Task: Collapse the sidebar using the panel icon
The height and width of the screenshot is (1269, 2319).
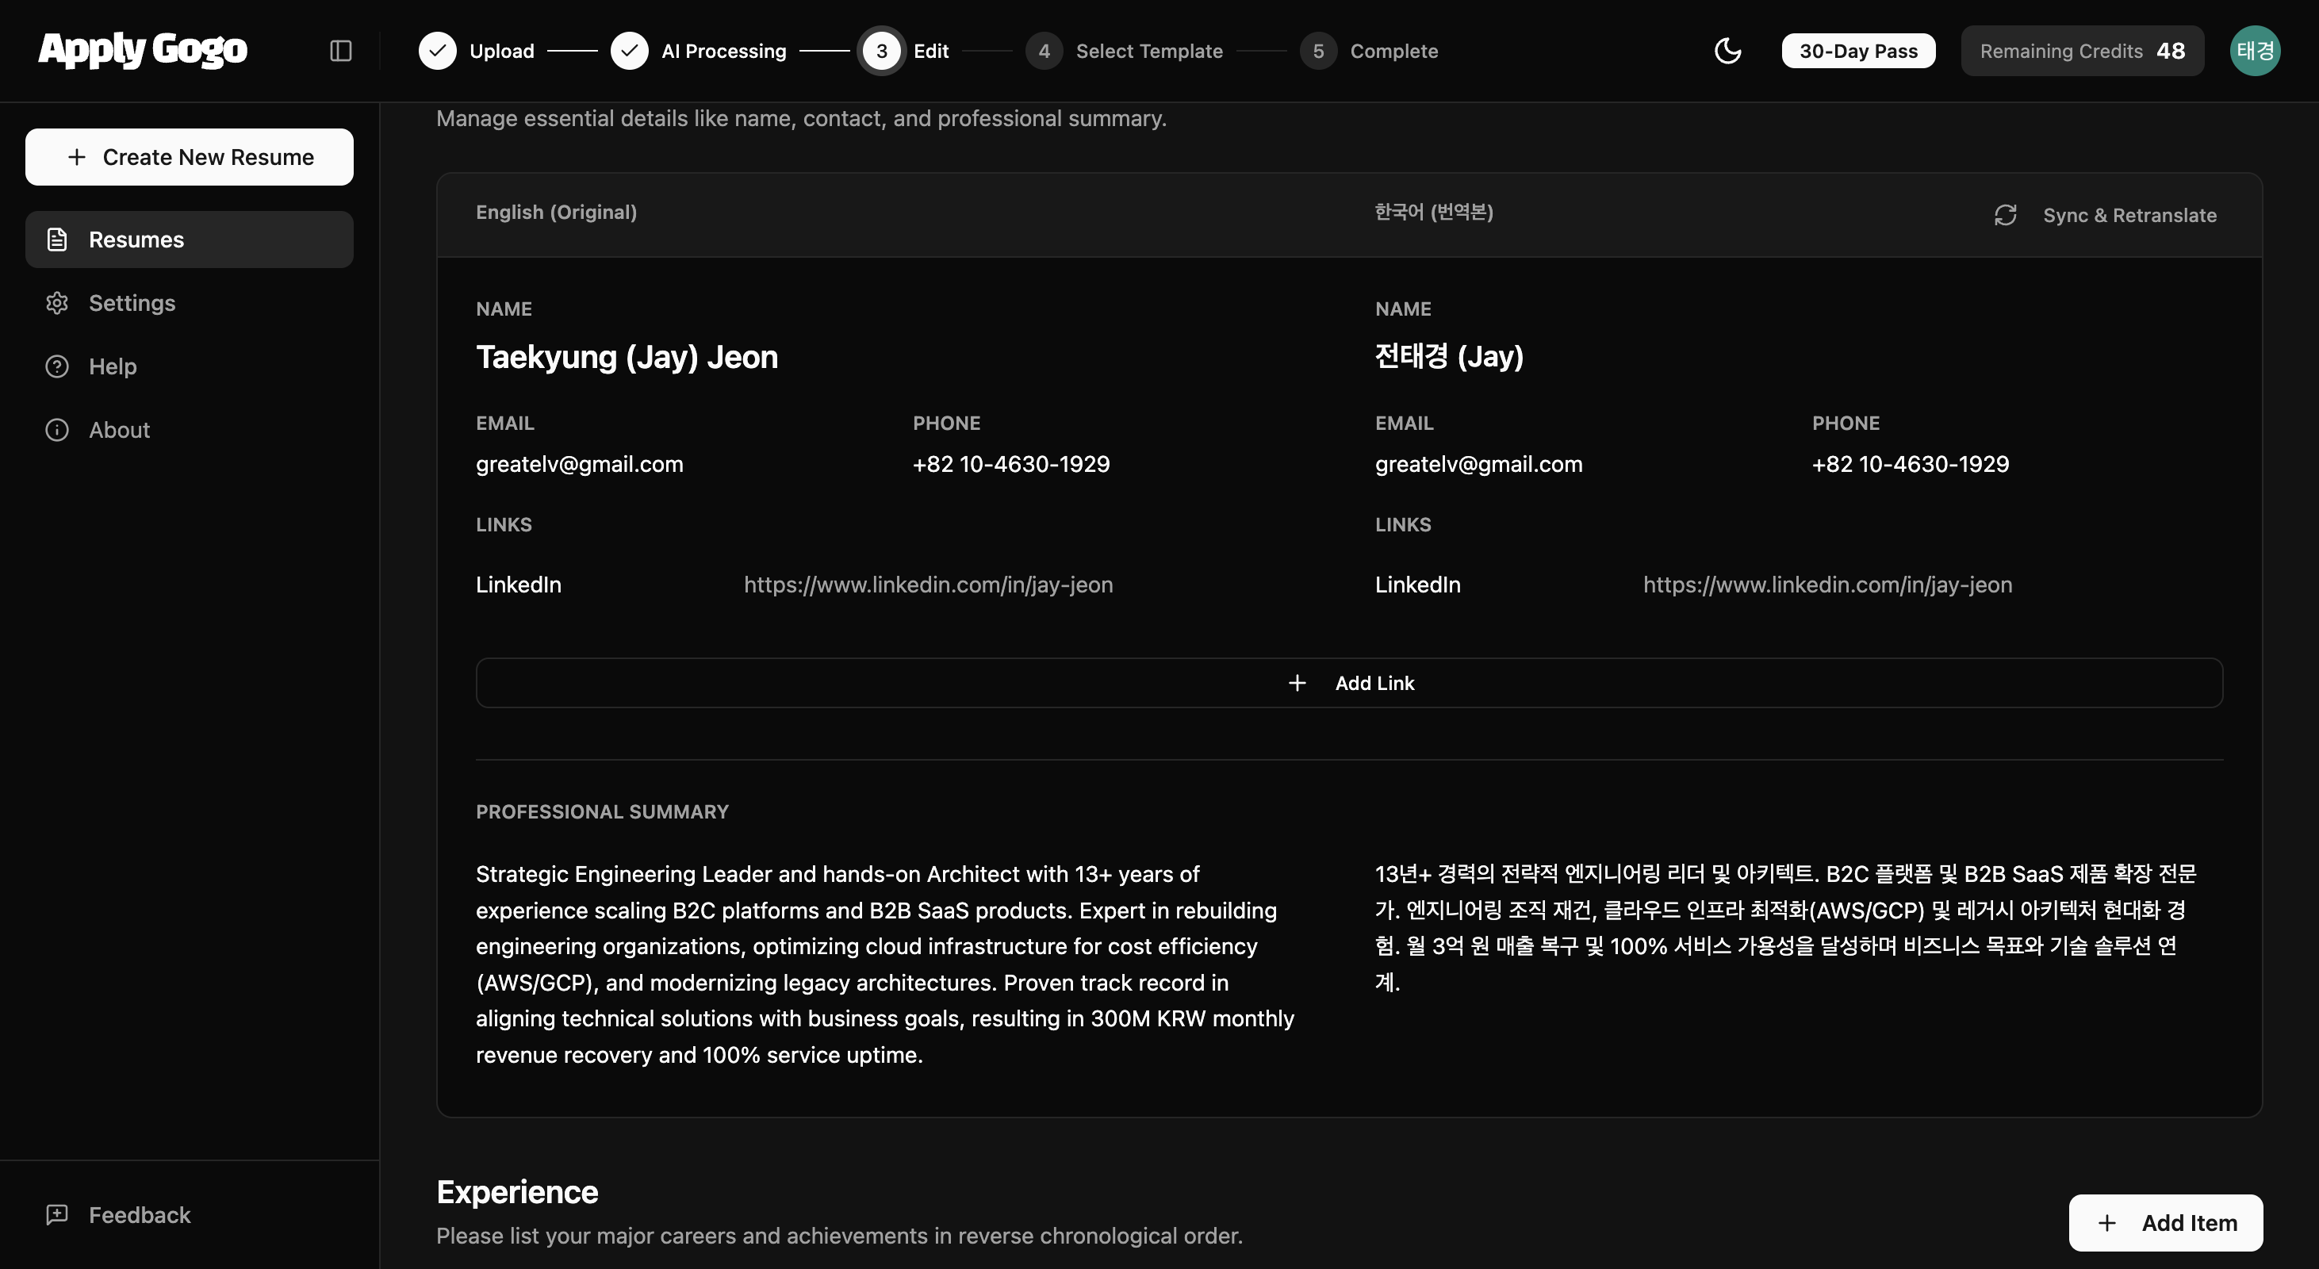Action: pyautogui.click(x=340, y=51)
